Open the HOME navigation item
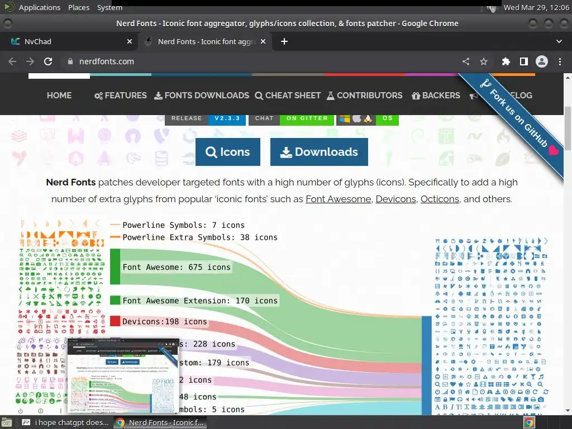 point(59,96)
